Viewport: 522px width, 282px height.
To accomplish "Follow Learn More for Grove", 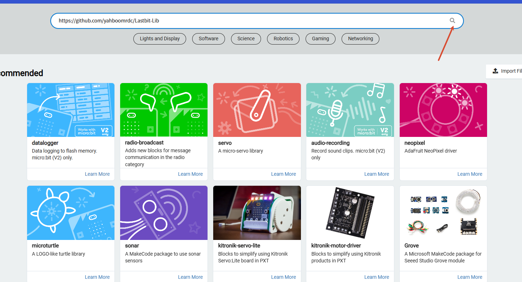I will coord(470,277).
